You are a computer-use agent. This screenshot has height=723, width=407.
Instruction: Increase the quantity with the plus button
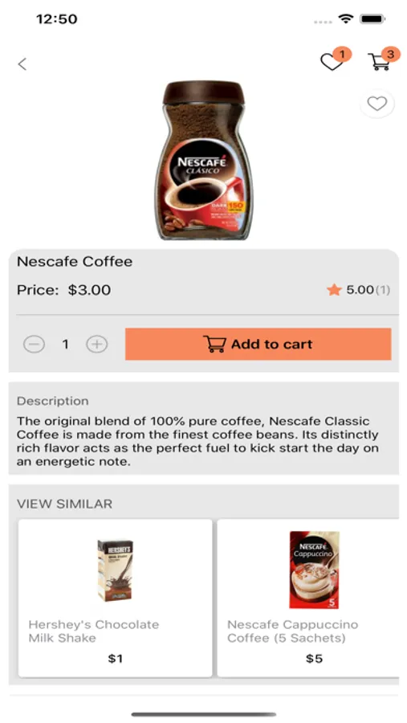(x=97, y=345)
